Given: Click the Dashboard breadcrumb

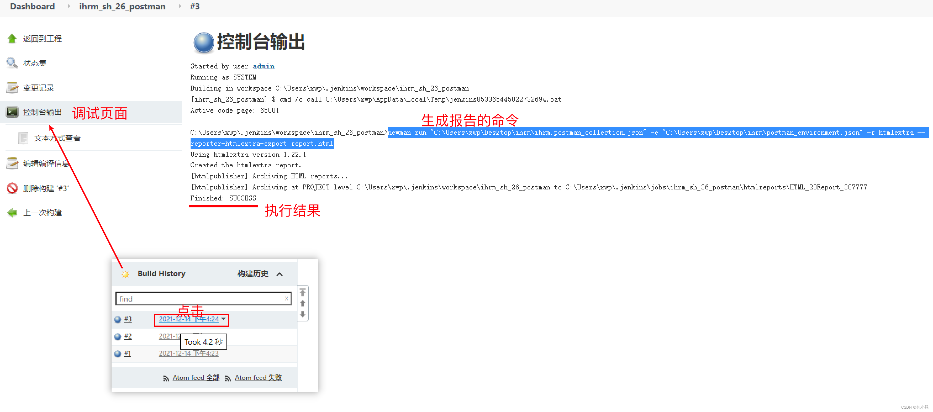Looking at the screenshot, I should click(x=32, y=7).
